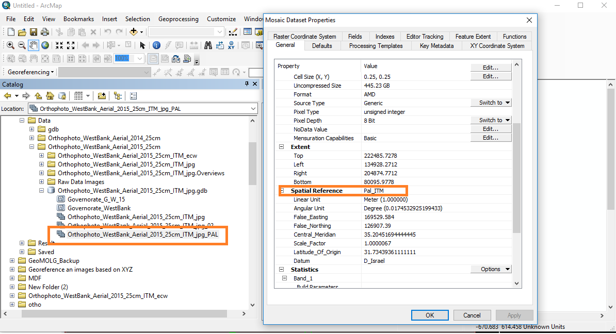This screenshot has width=616, height=334.
Task: Save the map with the floppy disk icon
Action: pyautogui.click(x=34, y=32)
